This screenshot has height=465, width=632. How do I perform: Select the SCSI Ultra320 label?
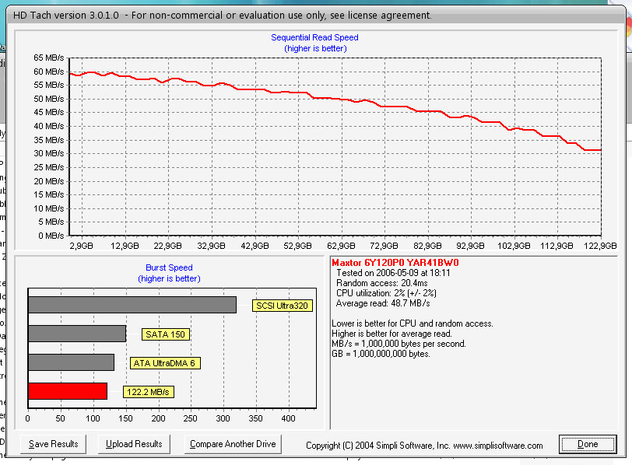pyautogui.click(x=282, y=306)
